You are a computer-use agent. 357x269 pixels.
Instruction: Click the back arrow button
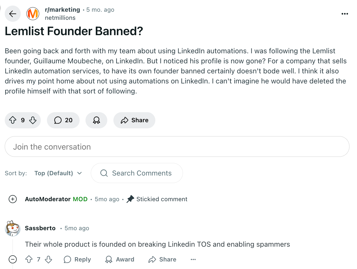point(13,14)
